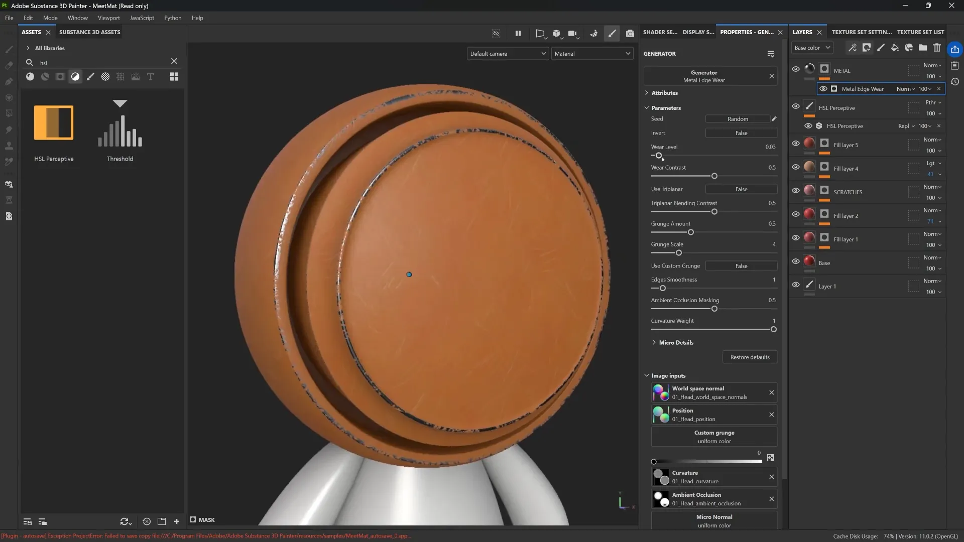Screen dimensions: 964x542
Task: Click the Random seed button
Action: coord(738,119)
